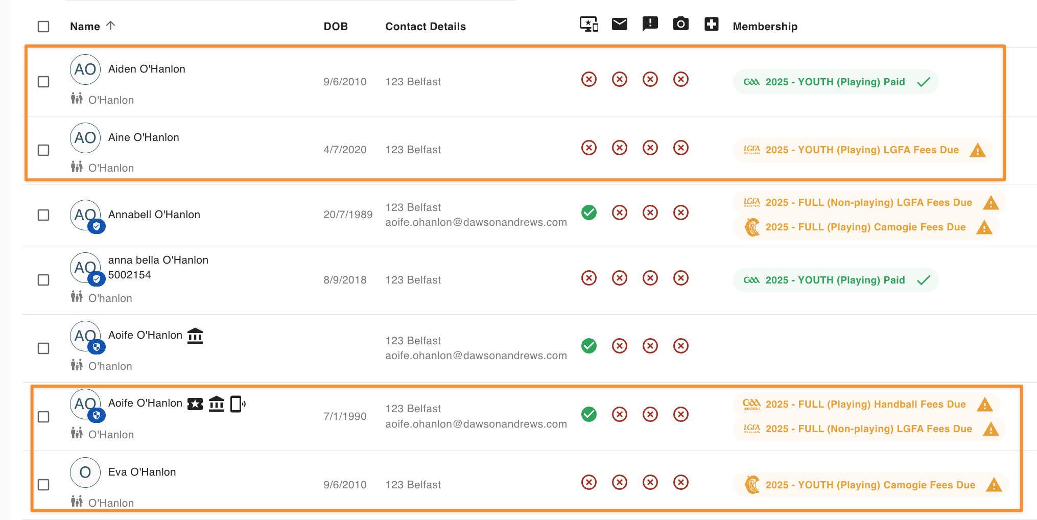Screen dimensions: 1037x520
Task: Click warning triangle on Eva's Camogie Fees Due
Action: [x=994, y=485]
